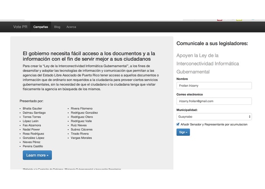Image resolution: width=265 pixels, height=189 pixels.
Task: Select the Rivera Filomeno list entry
Action: 82,108
